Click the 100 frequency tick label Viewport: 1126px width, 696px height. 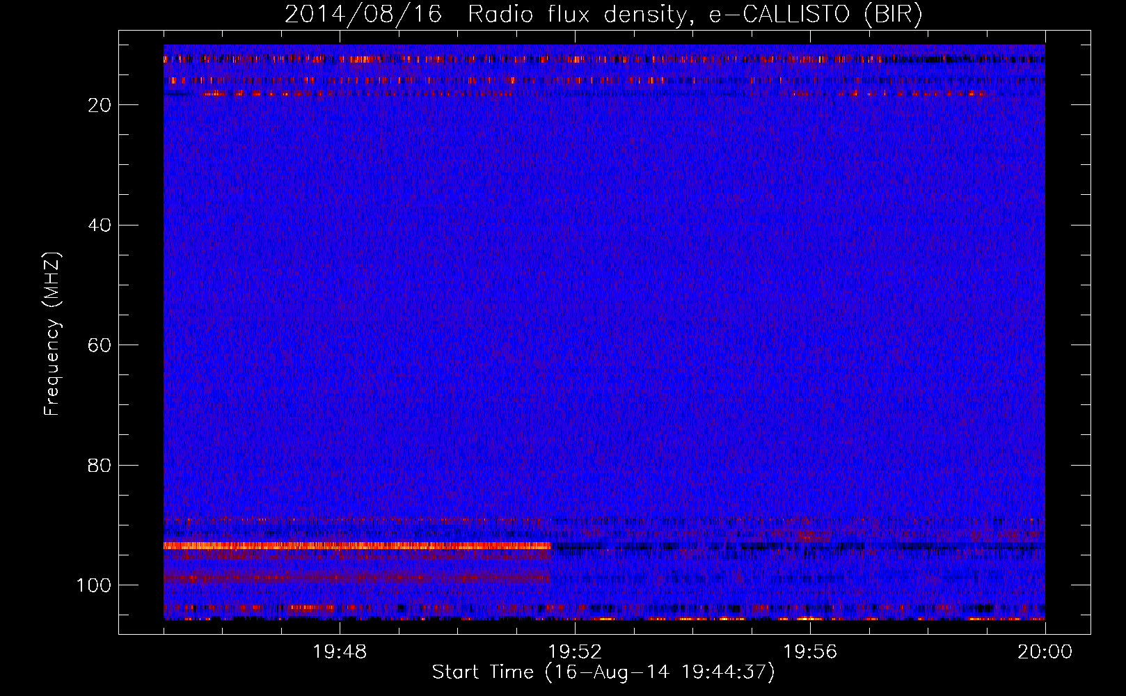tap(94, 585)
